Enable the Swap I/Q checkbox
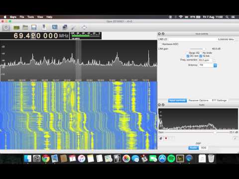Viewport: 239px width, 179px height. [x=187, y=53]
